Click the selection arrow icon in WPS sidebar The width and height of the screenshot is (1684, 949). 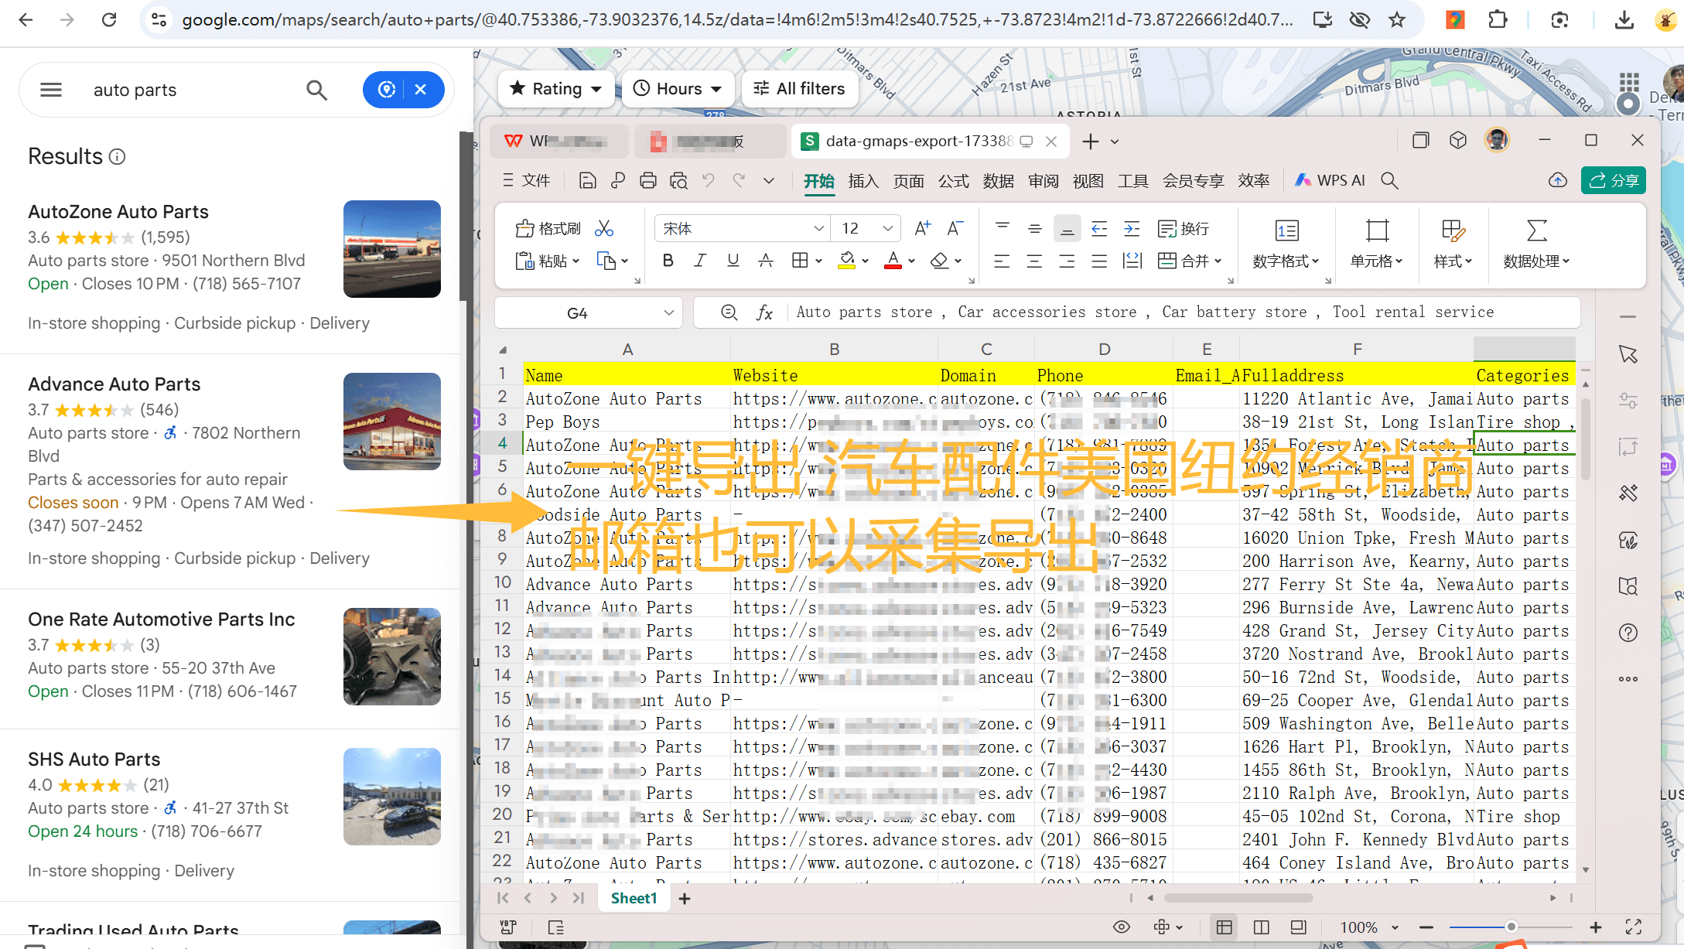(1628, 354)
